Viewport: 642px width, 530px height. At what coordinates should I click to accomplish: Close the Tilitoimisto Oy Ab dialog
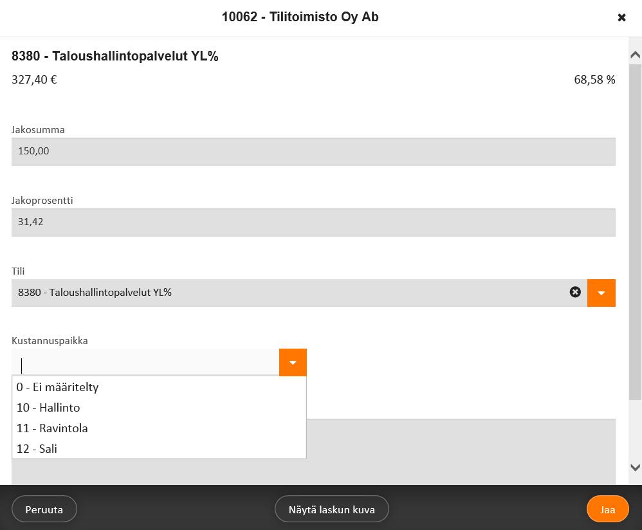click(621, 17)
